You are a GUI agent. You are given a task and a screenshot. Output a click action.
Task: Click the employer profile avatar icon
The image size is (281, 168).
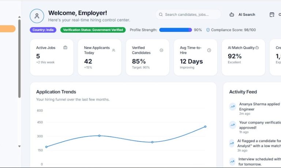click(x=37, y=16)
